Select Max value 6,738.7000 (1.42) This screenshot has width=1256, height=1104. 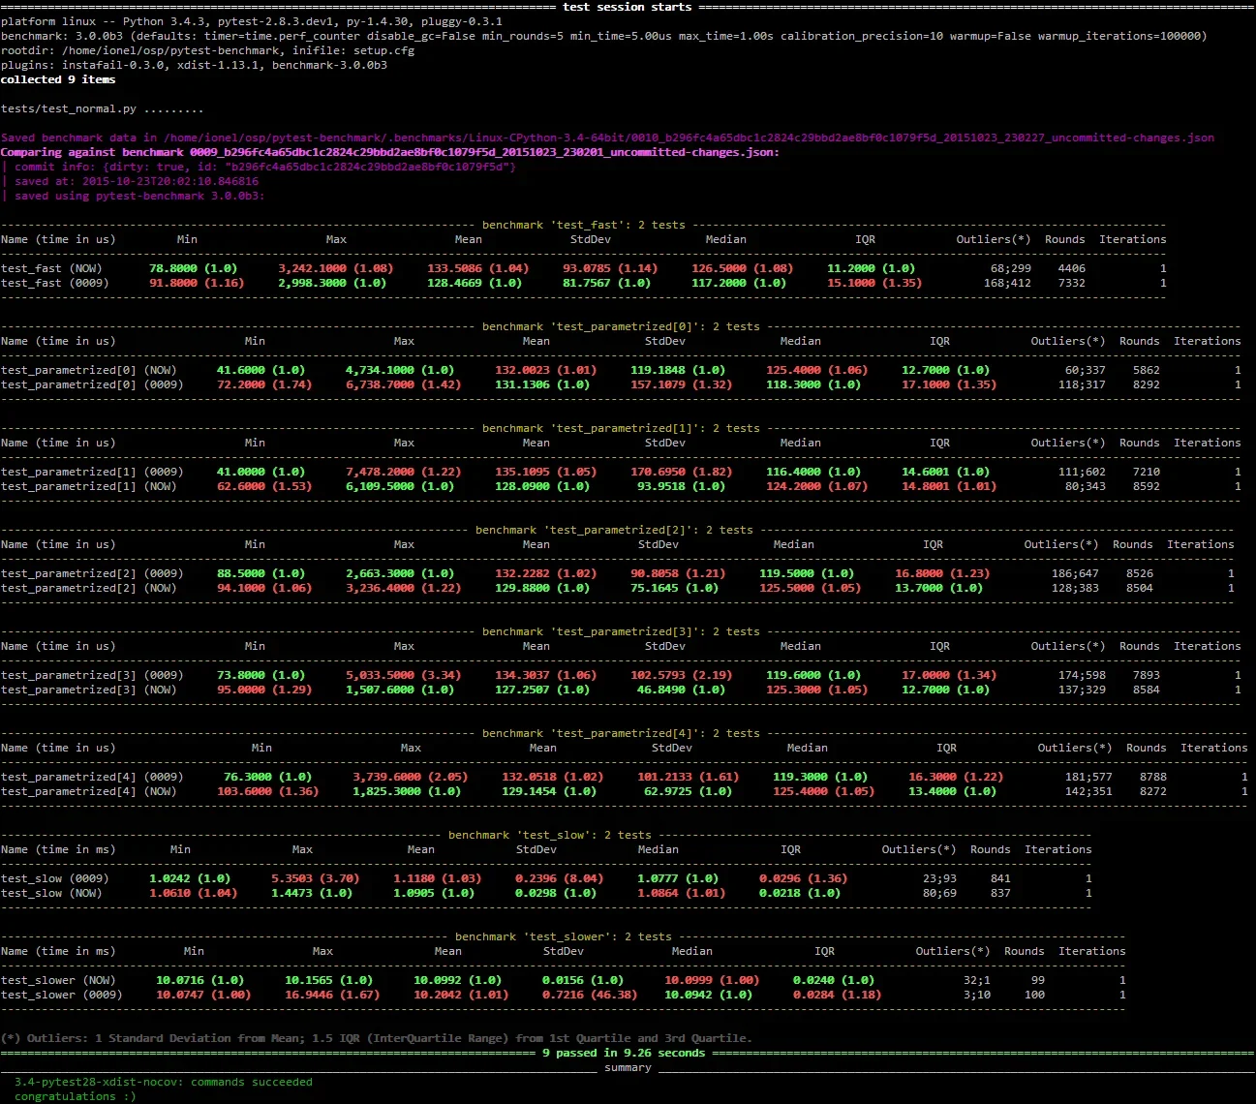(x=404, y=384)
